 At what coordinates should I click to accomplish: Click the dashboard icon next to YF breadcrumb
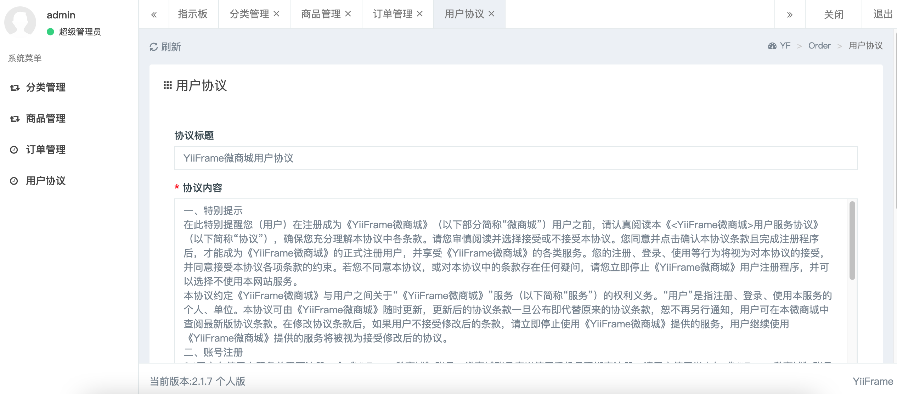pos(772,46)
